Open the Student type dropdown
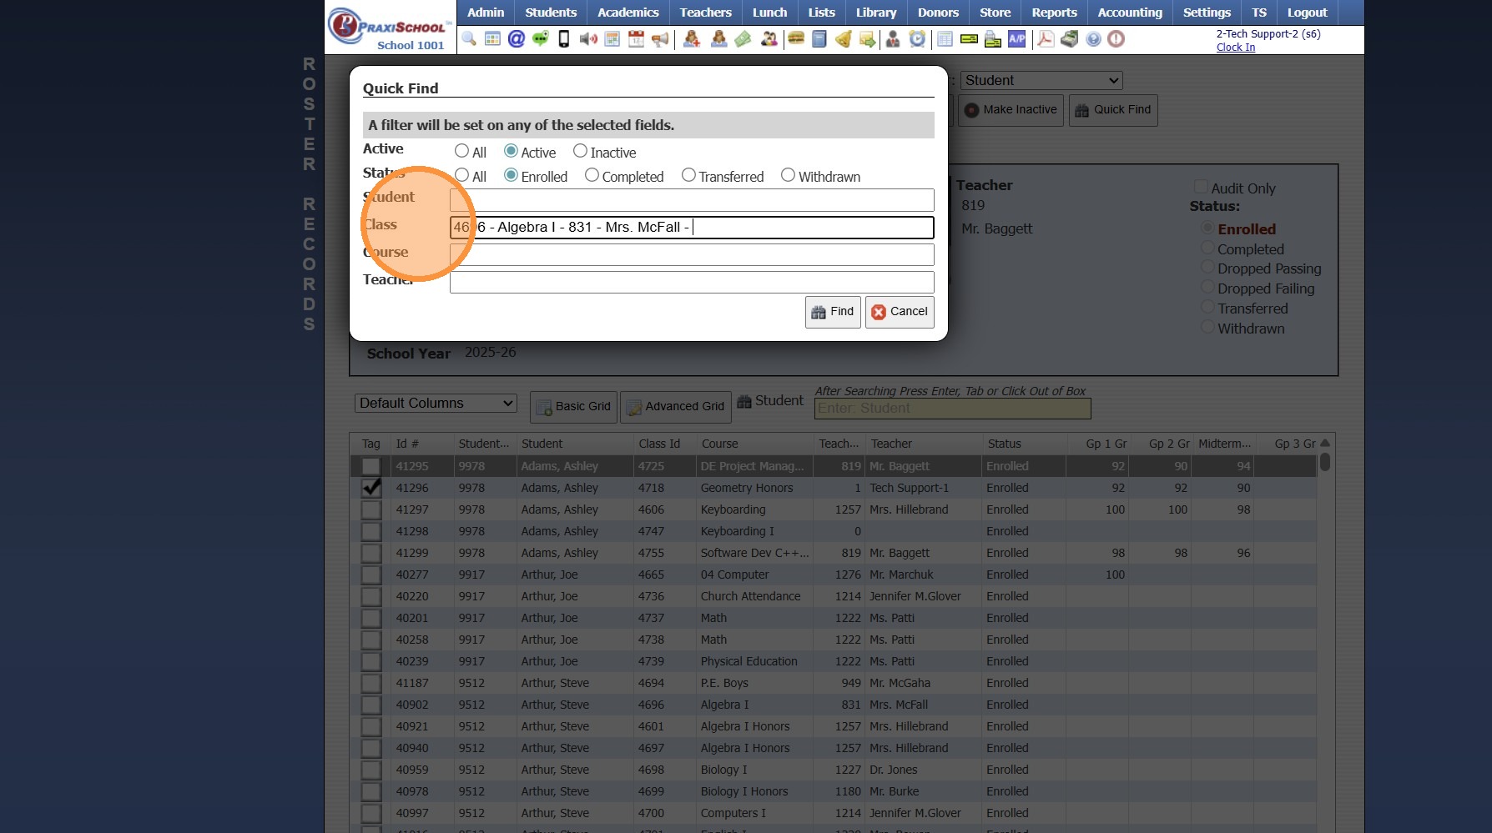The width and height of the screenshot is (1492, 833). tap(1041, 80)
